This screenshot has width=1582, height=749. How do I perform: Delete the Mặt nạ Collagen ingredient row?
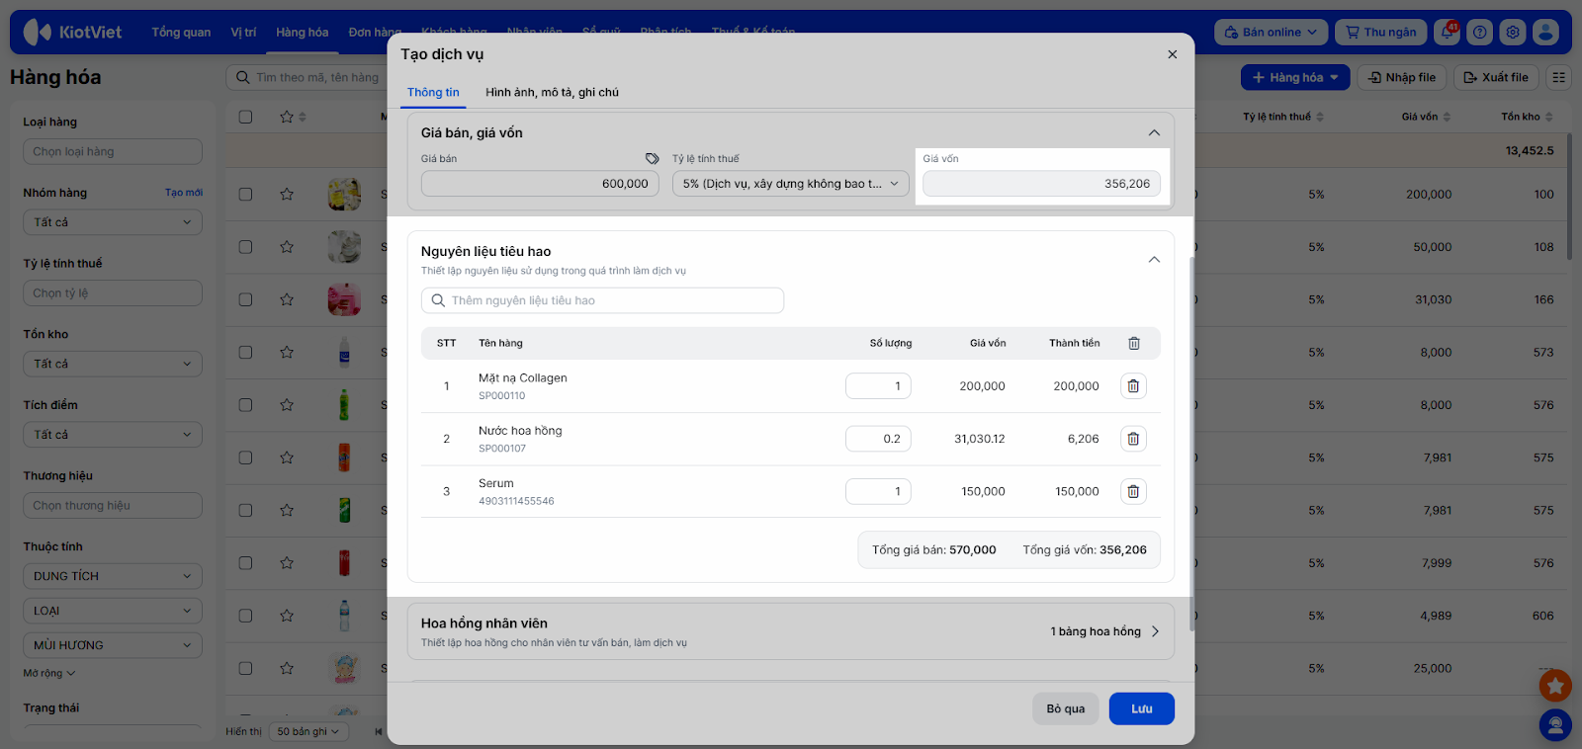[1133, 386]
